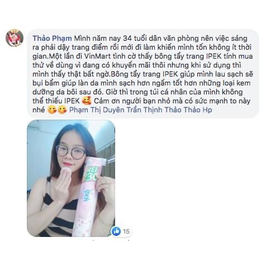Viewport: 266px width, 266px height.
Task: Click the blue thumbs-up reaction icon
Action: click(x=116, y=231)
